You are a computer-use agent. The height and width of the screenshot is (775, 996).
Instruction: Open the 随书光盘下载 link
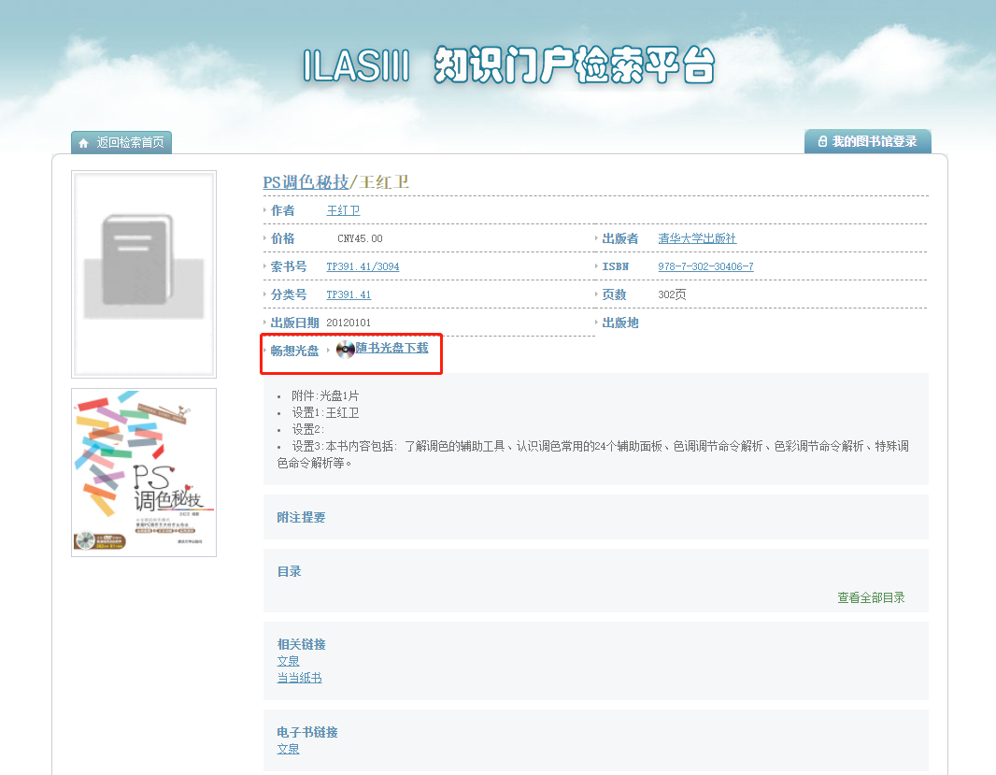point(391,348)
